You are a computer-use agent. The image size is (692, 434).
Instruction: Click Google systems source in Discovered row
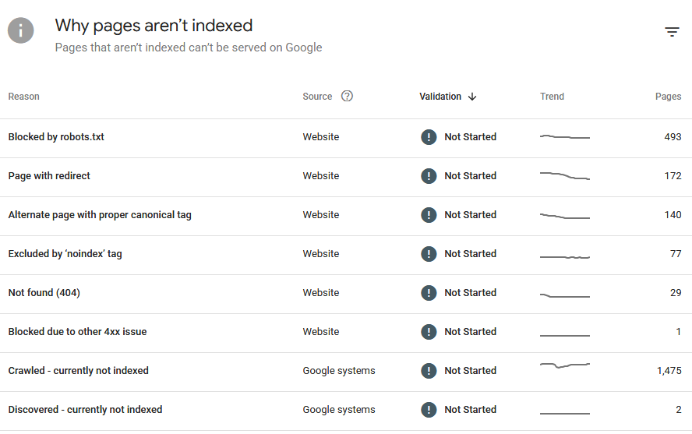[x=339, y=410]
